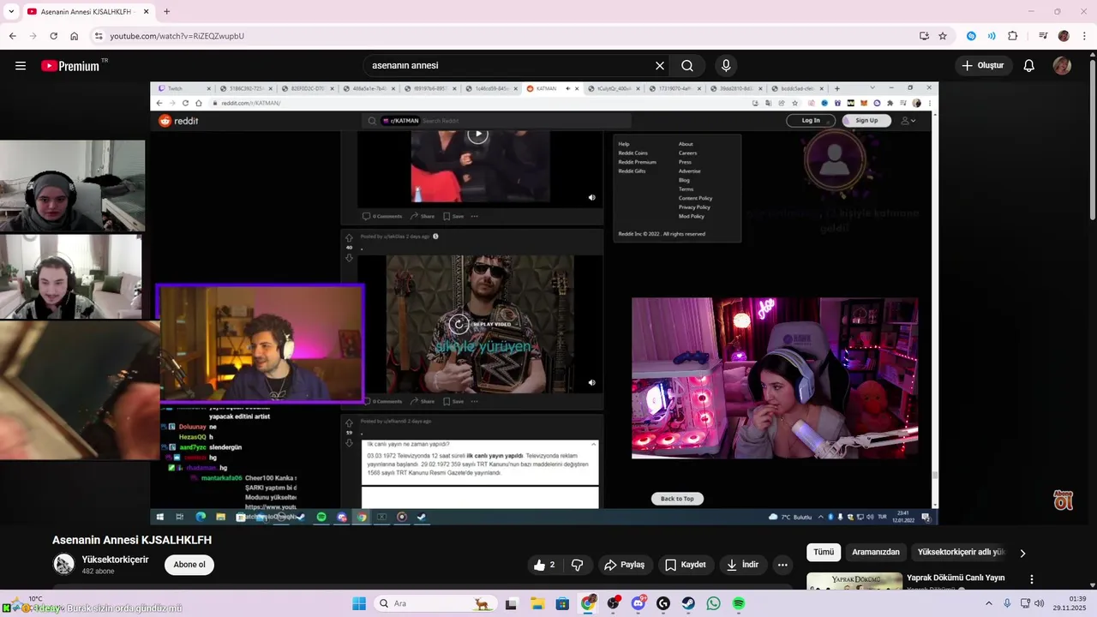Click the video title Asenanin Annesi KJSALHKLFH
The image size is (1097, 617).
pyautogui.click(x=132, y=540)
